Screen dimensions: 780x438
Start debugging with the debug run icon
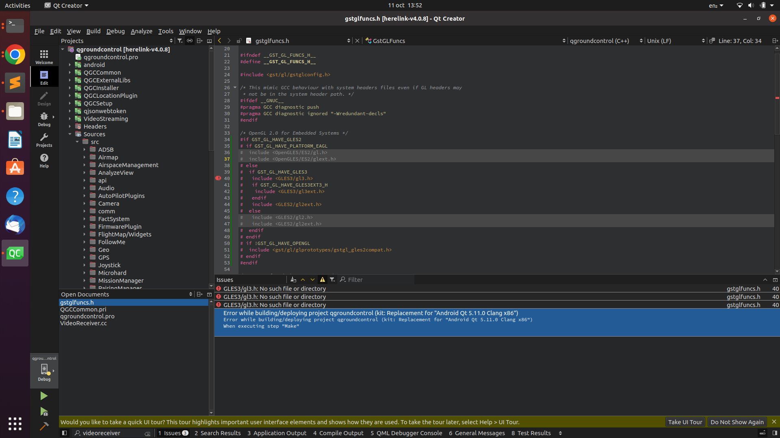[x=44, y=412]
